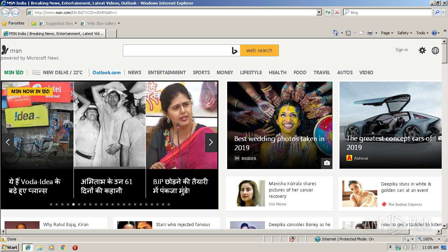The image size is (448, 252).
Task: Expand Web Slice Gallery dropdown
Action: [119, 23]
